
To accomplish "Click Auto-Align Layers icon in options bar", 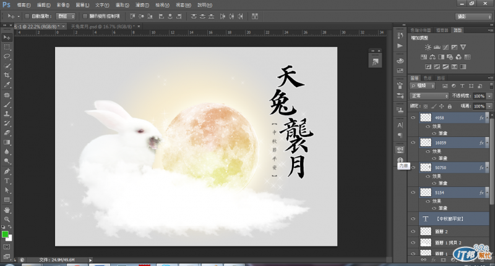I will click(255, 17).
